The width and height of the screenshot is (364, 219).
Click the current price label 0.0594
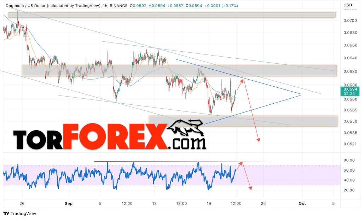[350, 89]
